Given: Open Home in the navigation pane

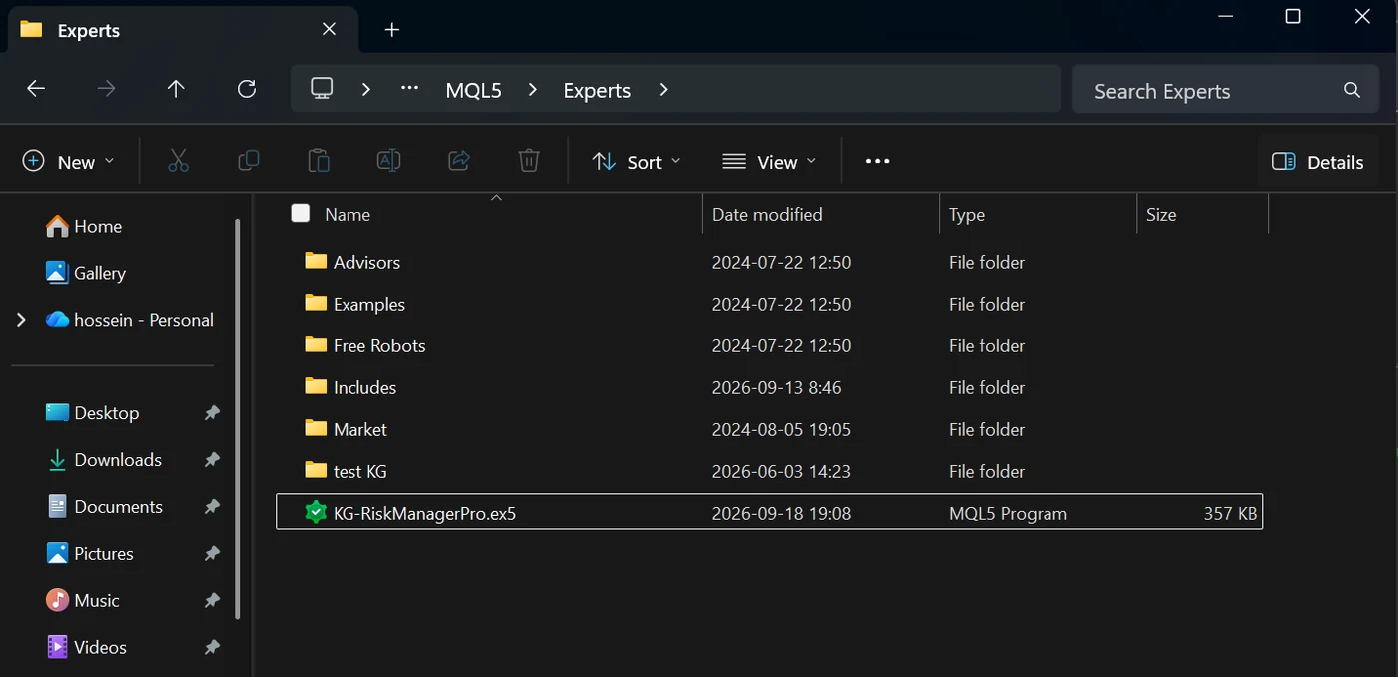Looking at the screenshot, I should click(84, 226).
